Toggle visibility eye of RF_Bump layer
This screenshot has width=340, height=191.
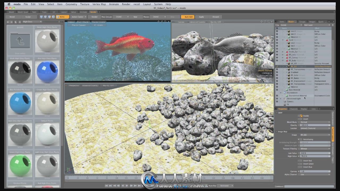[x=277, y=78]
